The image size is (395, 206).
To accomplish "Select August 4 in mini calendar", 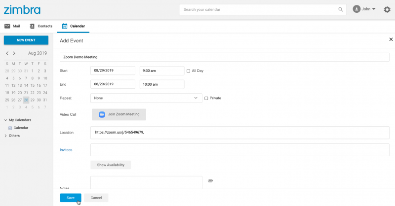I will click(7, 78).
